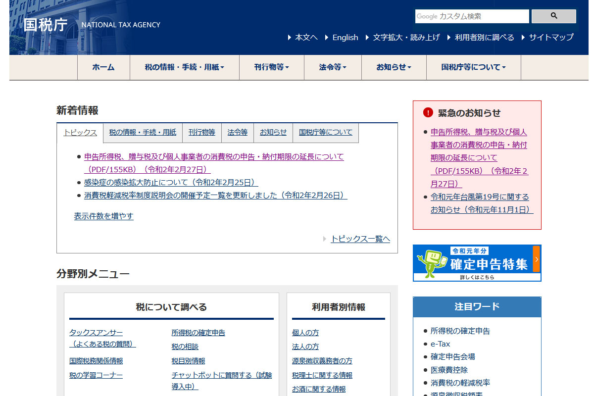Select the お知らせ tab in 新着情報
The width and height of the screenshot is (594, 396).
coord(273,133)
